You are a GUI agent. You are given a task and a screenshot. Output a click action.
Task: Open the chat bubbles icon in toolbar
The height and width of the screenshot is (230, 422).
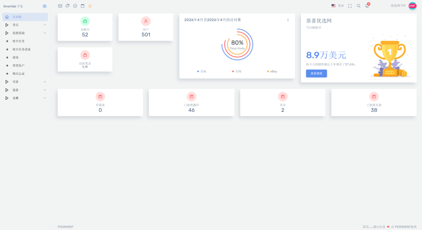click(68, 6)
